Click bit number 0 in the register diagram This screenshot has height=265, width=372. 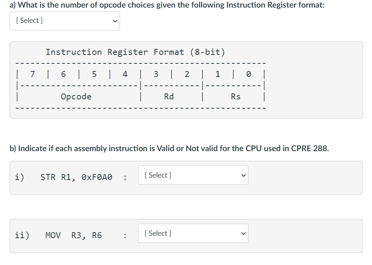pyautogui.click(x=248, y=74)
